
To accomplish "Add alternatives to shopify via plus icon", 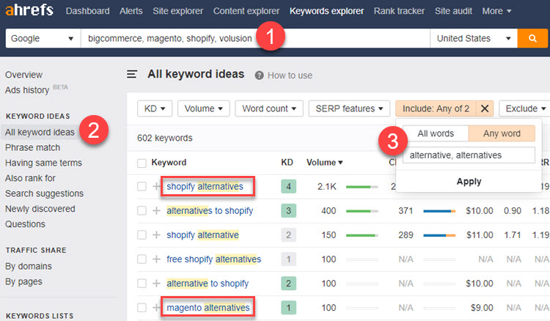I will 156,211.
